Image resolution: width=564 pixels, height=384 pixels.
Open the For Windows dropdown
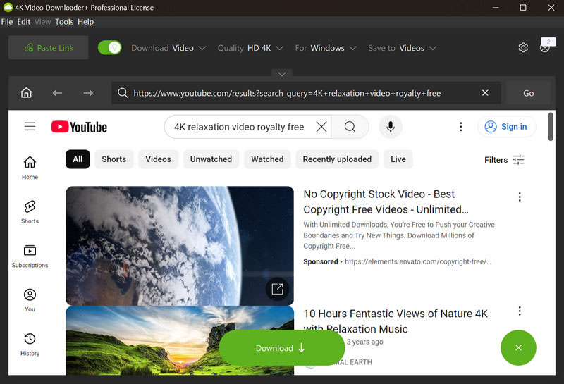pos(326,48)
